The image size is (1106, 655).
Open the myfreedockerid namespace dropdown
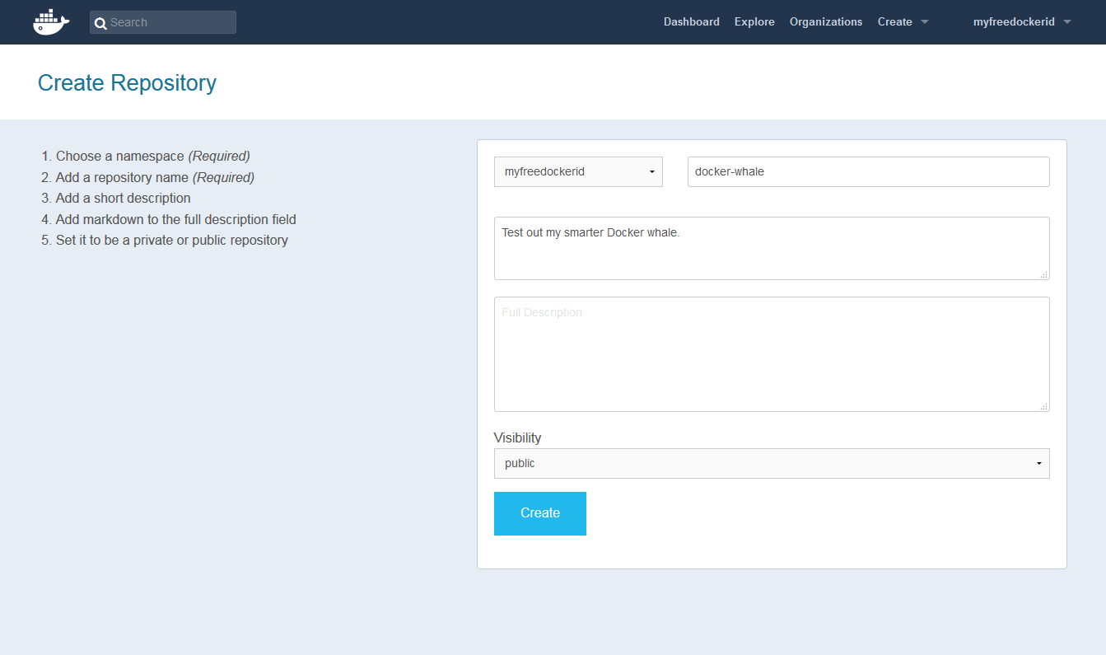(x=578, y=171)
